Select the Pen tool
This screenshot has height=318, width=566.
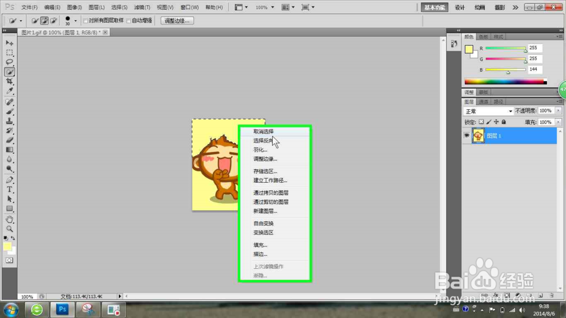click(10, 180)
